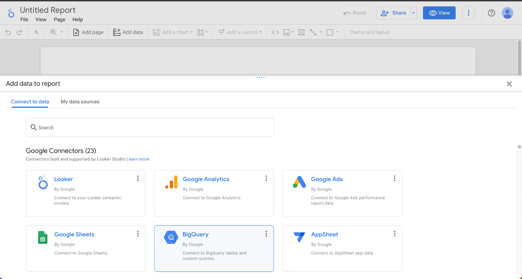
Task: Open the Share options dropdown arrow
Action: (x=413, y=13)
